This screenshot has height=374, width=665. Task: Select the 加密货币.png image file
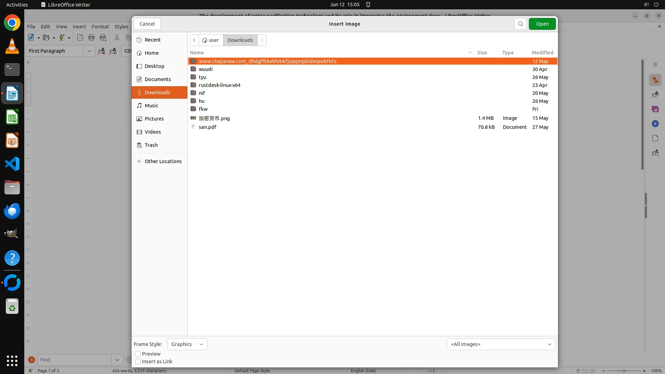pos(214,118)
